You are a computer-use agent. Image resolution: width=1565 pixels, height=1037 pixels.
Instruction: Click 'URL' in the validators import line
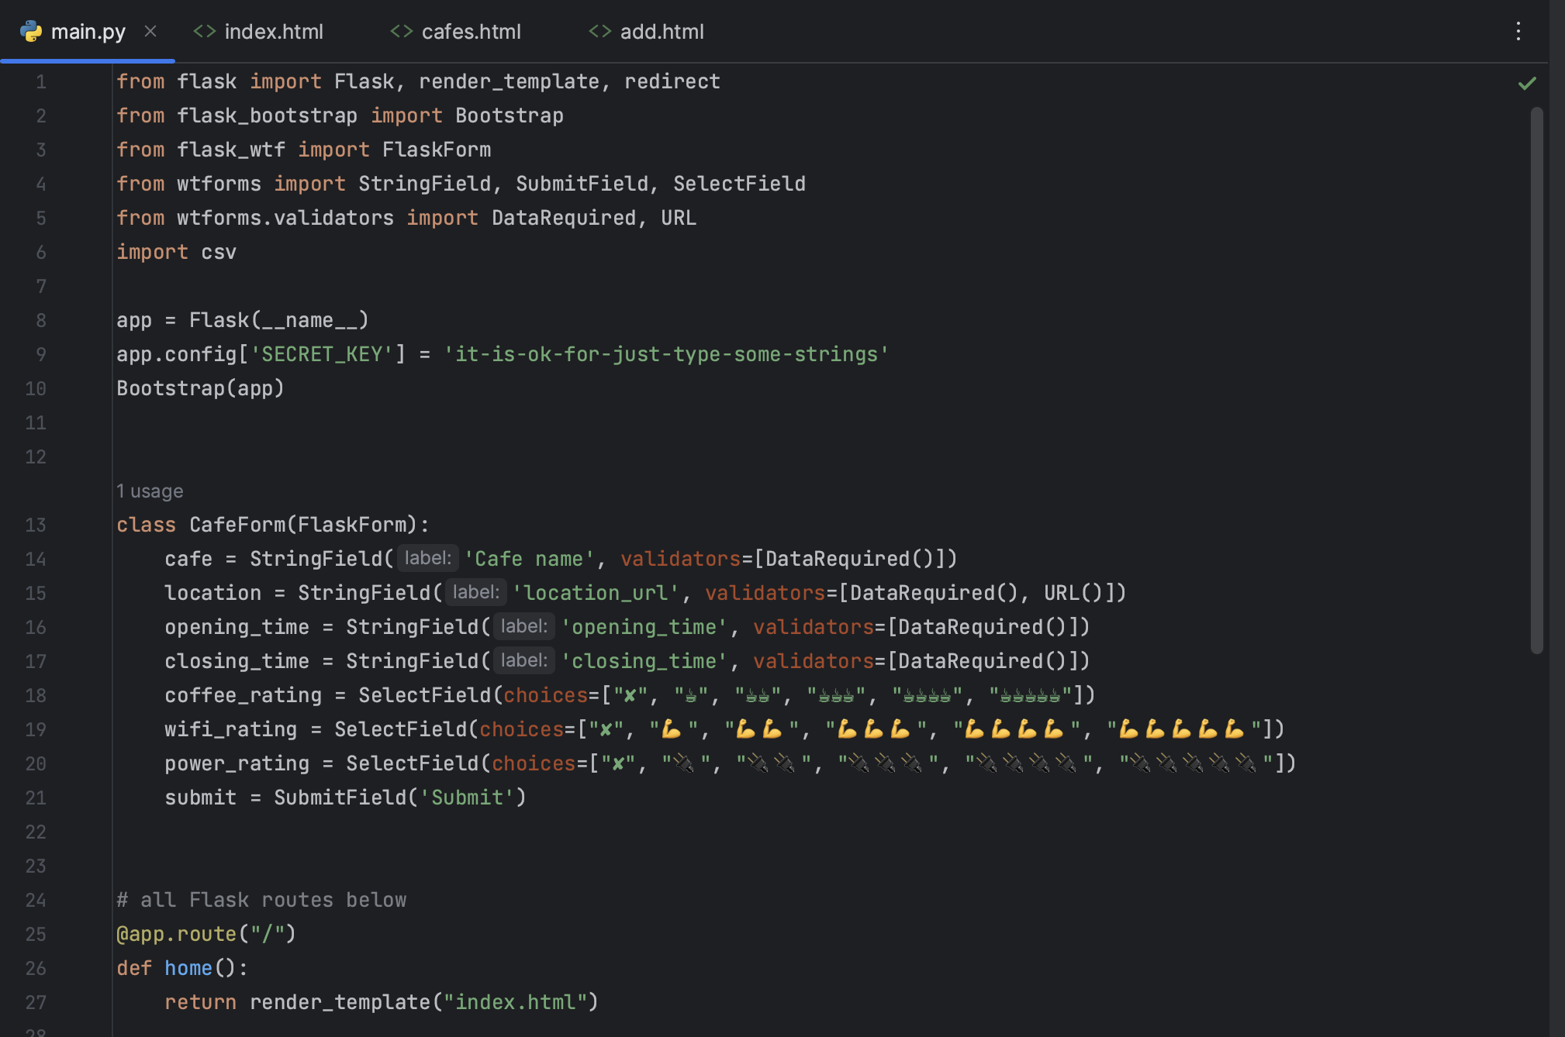coord(679,218)
